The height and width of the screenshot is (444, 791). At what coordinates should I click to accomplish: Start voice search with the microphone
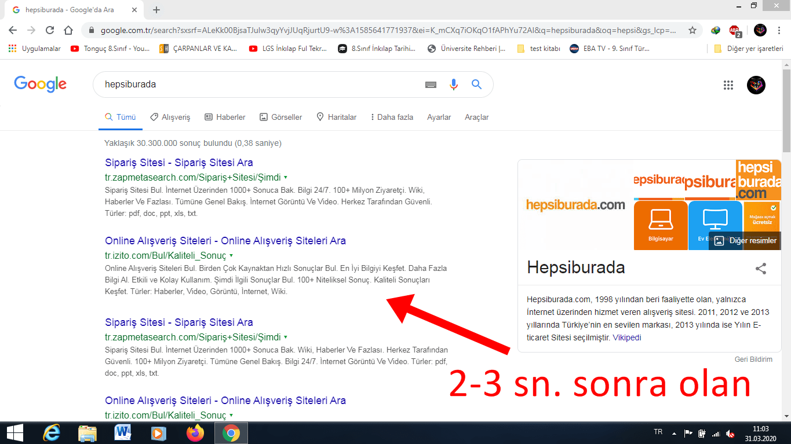(x=454, y=85)
